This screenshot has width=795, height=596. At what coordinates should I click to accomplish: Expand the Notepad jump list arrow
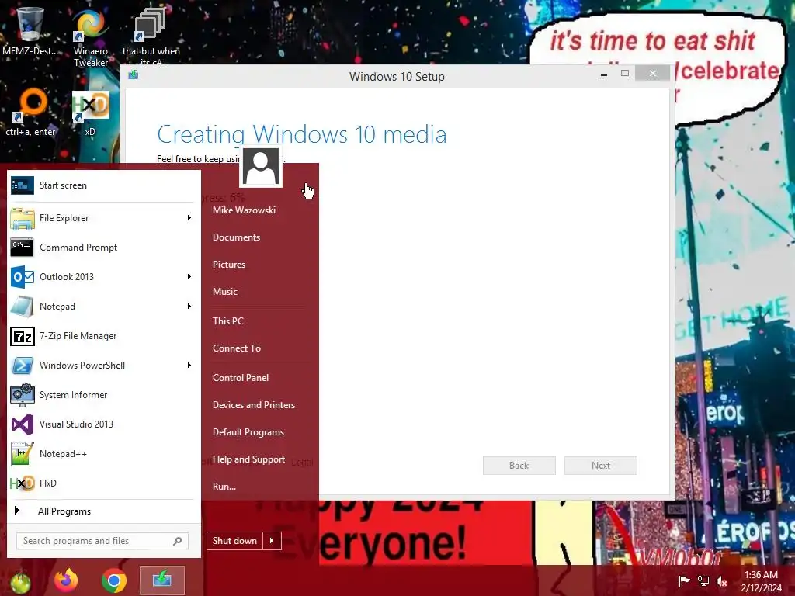point(189,306)
